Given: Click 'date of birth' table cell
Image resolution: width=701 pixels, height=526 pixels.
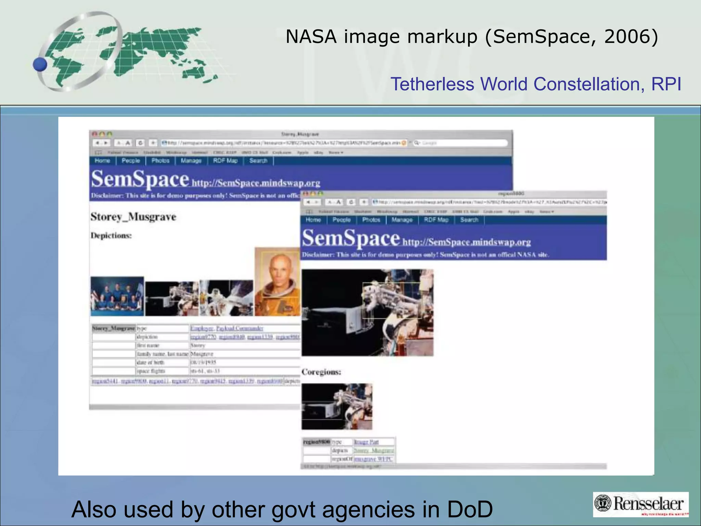Looking at the screenshot, I should pyautogui.click(x=163, y=362).
